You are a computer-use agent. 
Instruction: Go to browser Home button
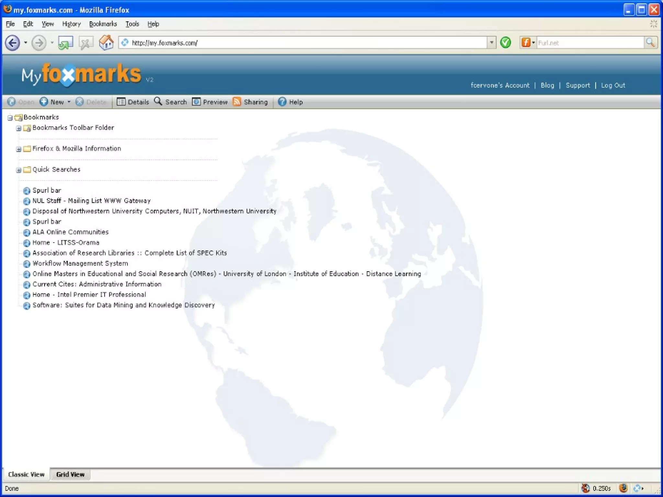click(x=106, y=43)
